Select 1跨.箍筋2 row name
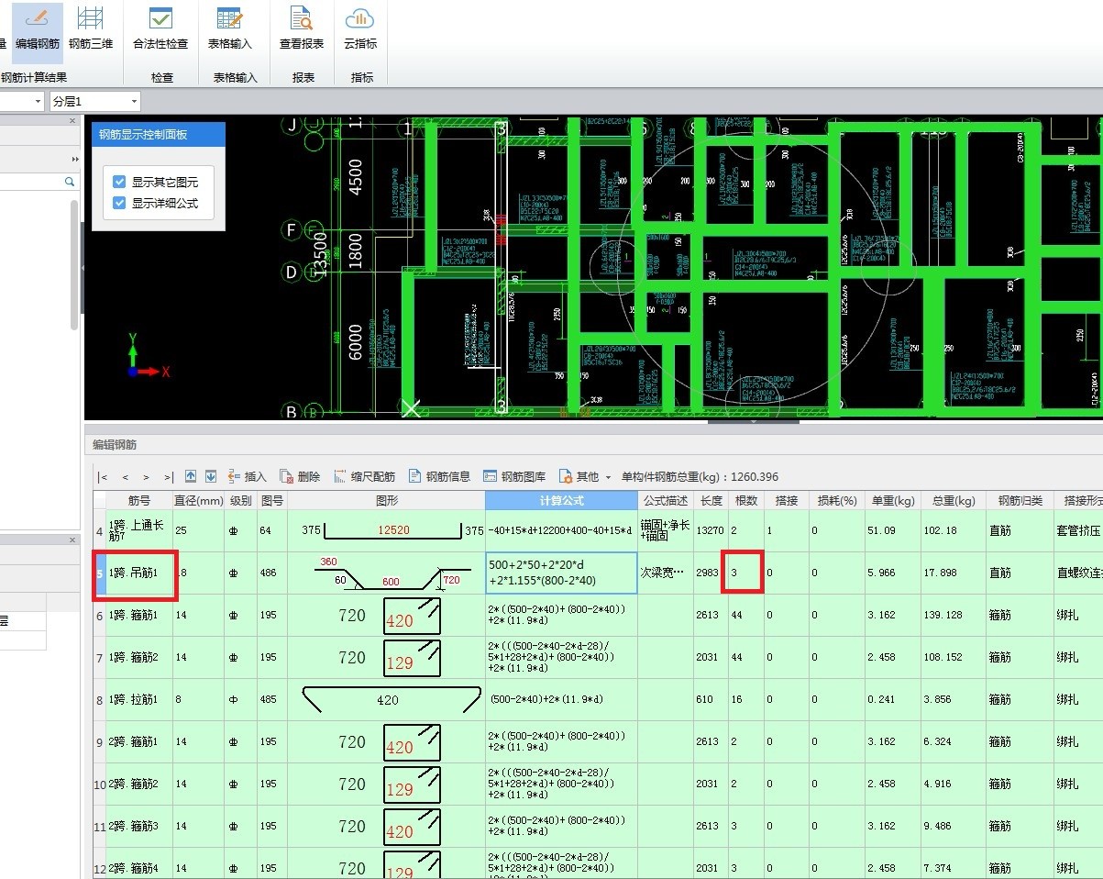The image size is (1103, 879). (x=139, y=657)
